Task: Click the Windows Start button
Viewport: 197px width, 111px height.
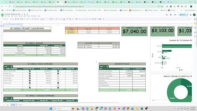Action: (51, 108)
